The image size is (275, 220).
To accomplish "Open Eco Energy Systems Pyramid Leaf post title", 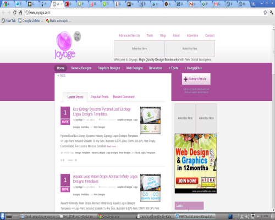I will click(x=102, y=112).
